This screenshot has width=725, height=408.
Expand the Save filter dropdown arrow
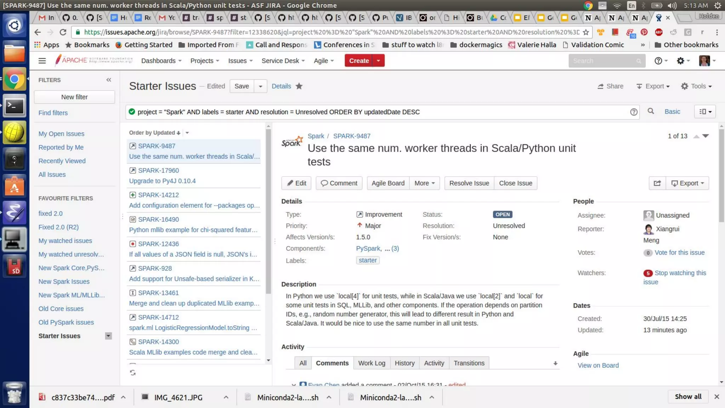(260, 86)
